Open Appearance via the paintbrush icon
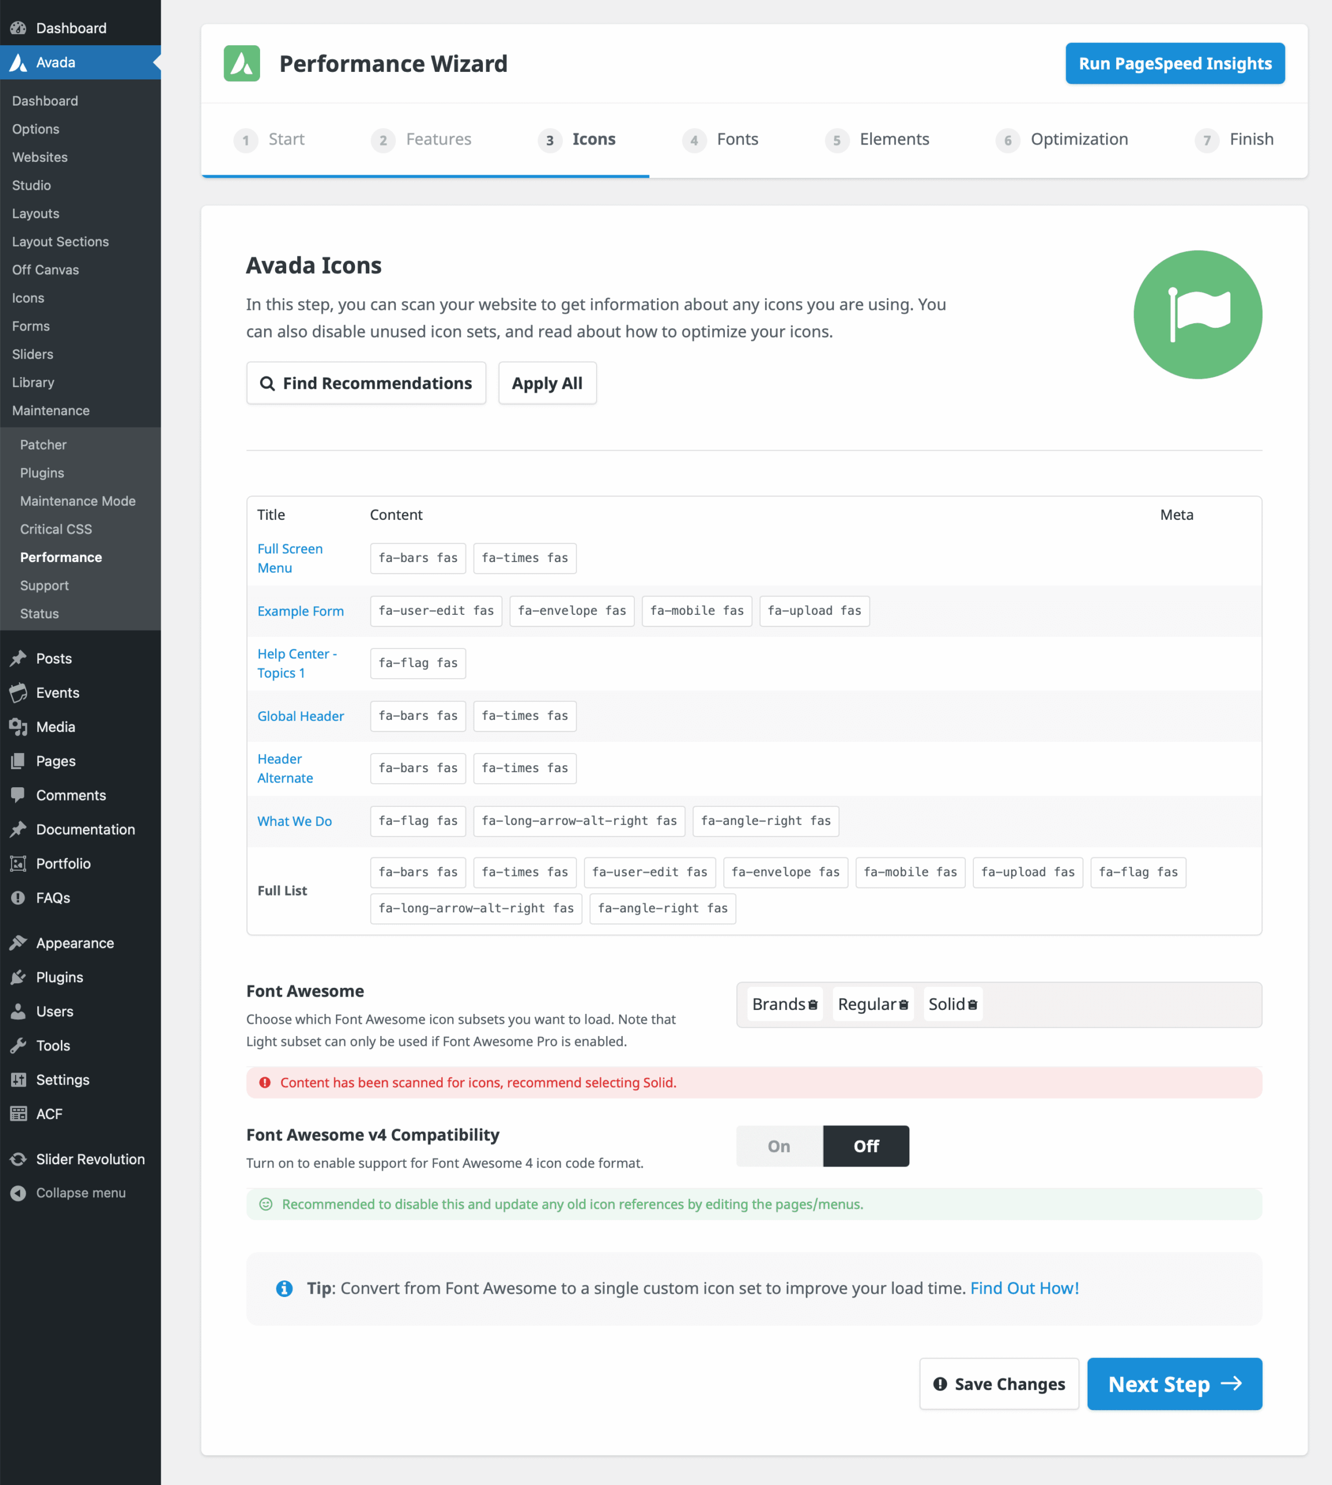 pyautogui.click(x=19, y=942)
